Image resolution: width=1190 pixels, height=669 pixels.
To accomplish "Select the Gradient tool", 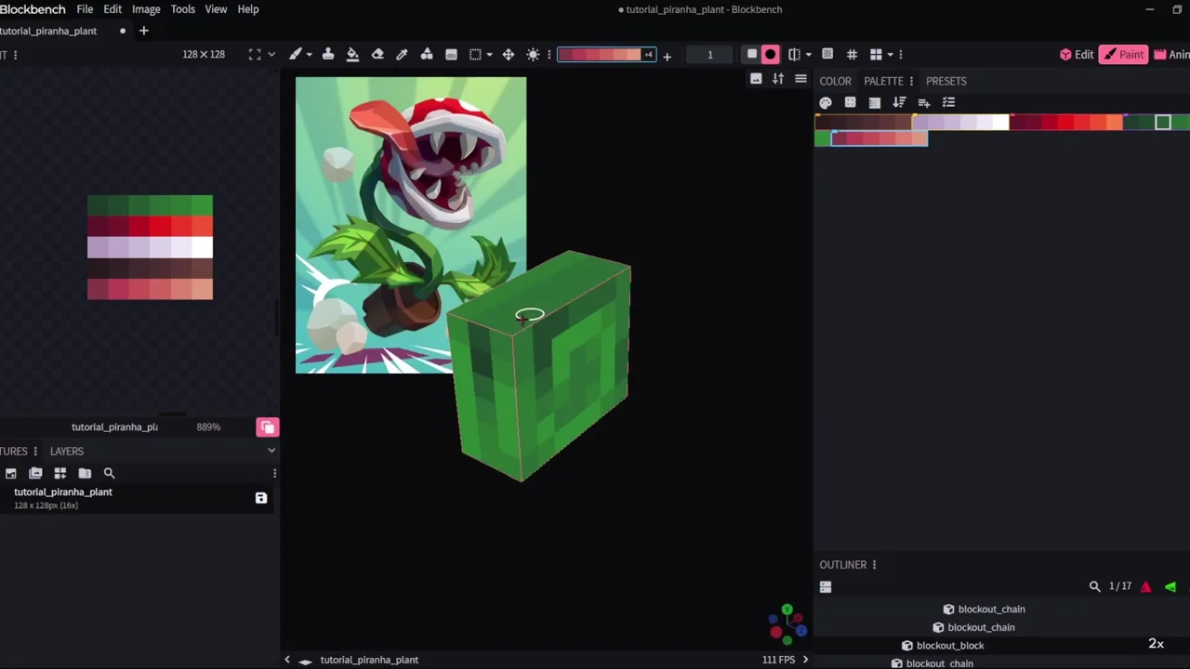I will coord(451,54).
